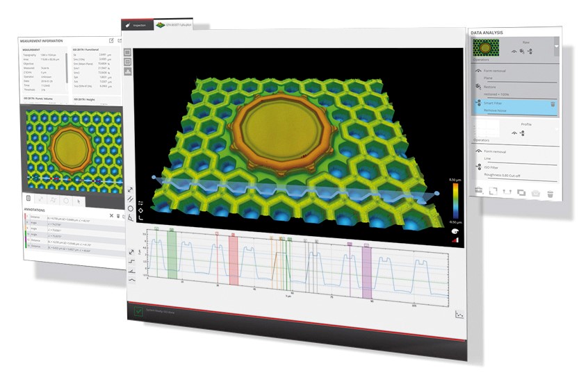Open the color palette icon near the scale

tap(455, 230)
